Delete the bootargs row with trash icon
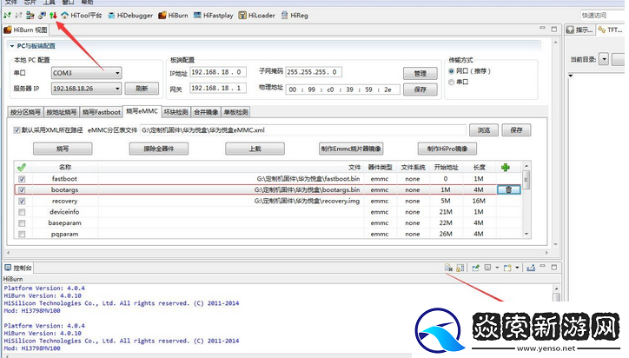 point(508,189)
